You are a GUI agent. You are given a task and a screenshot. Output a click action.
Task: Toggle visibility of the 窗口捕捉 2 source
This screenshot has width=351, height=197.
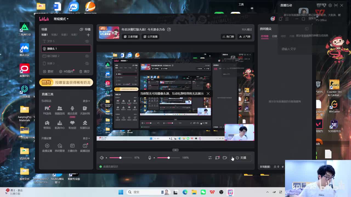coord(87,56)
